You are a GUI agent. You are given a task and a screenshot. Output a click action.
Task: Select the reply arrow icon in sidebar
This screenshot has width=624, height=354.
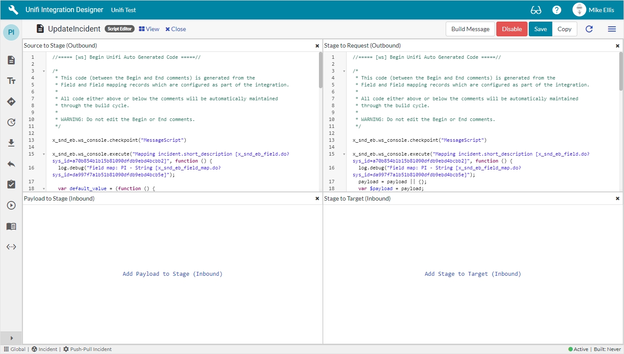tap(11, 164)
